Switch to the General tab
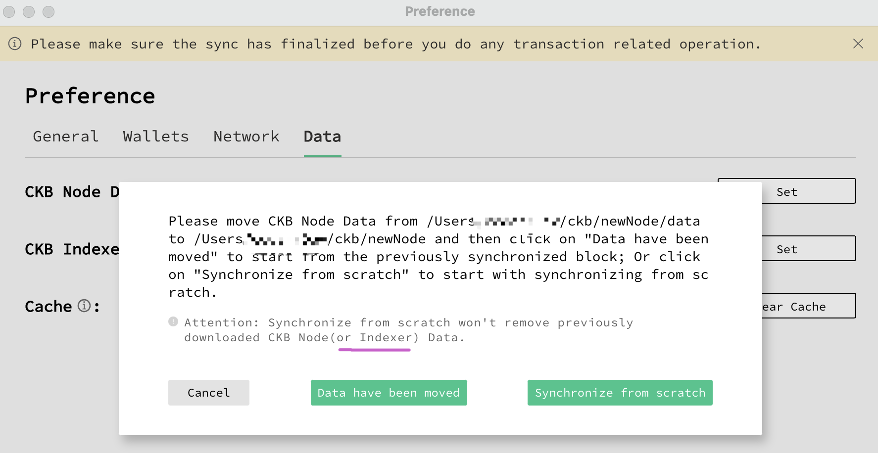Image resolution: width=878 pixels, height=453 pixels. tap(65, 136)
